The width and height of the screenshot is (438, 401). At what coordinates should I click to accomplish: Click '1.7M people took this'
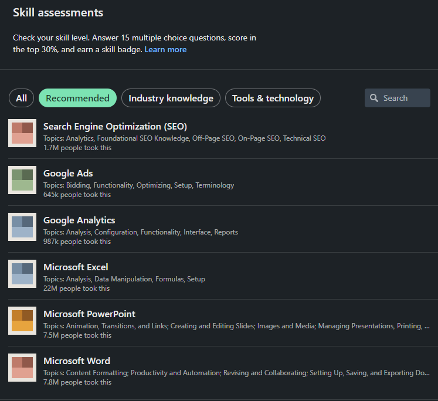pyautogui.click(x=77, y=148)
